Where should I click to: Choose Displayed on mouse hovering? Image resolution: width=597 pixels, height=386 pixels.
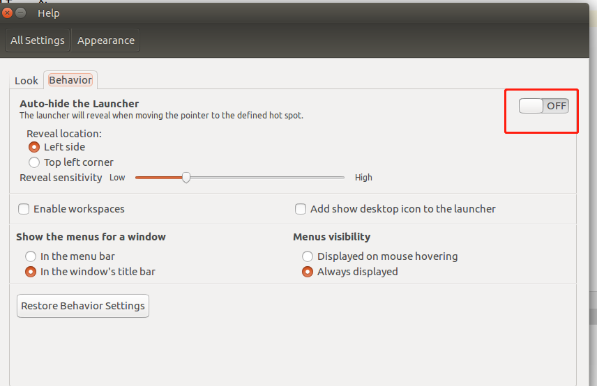click(x=308, y=256)
